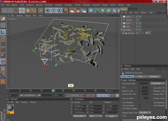Select the Light object in tree
Viewport: 168px width, 121px height.
click(128, 26)
